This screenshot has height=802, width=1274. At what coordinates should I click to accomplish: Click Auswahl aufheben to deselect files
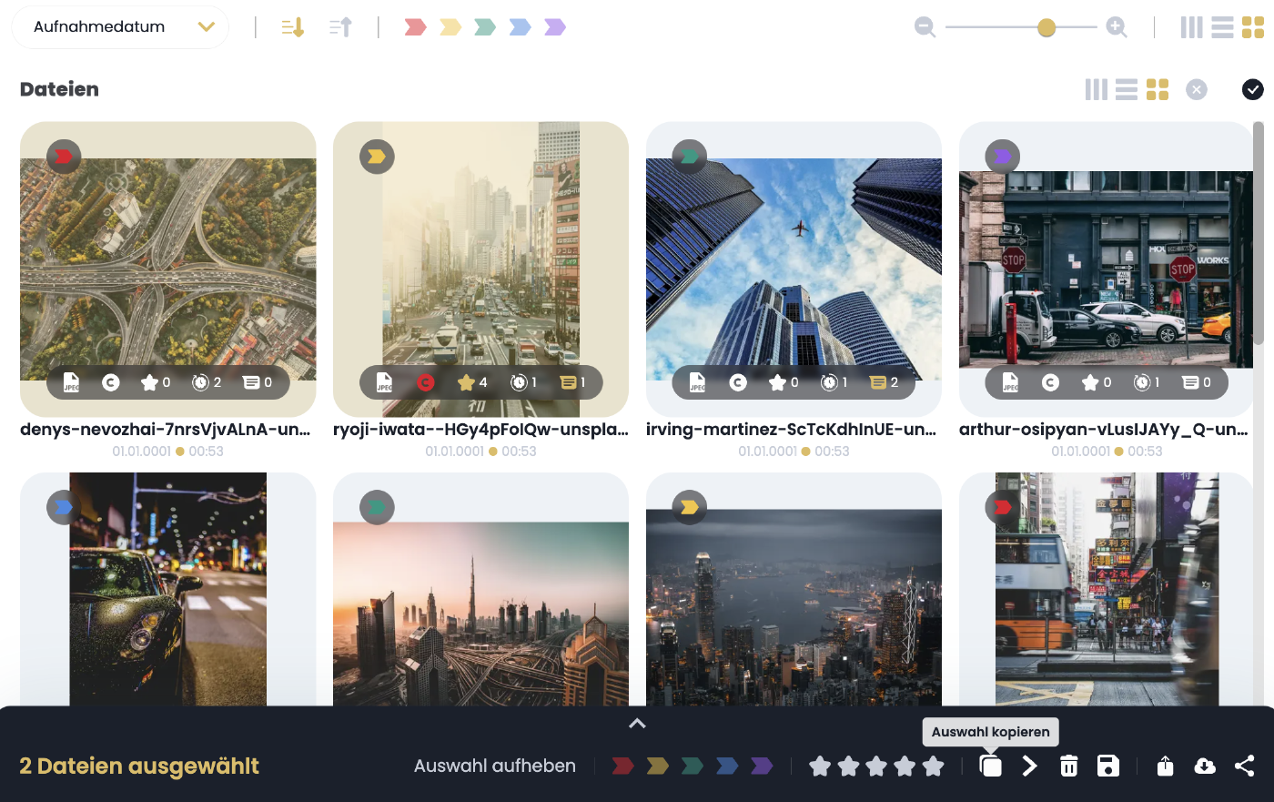click(494, 766)
